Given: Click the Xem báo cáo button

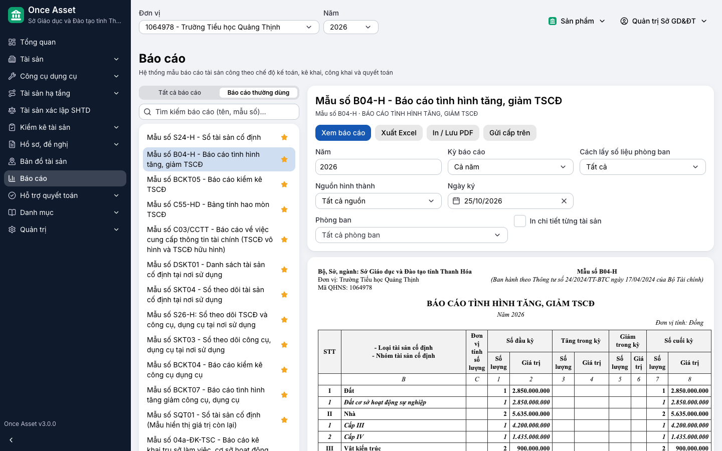Looking at the screenshot, I should point(343,133).
